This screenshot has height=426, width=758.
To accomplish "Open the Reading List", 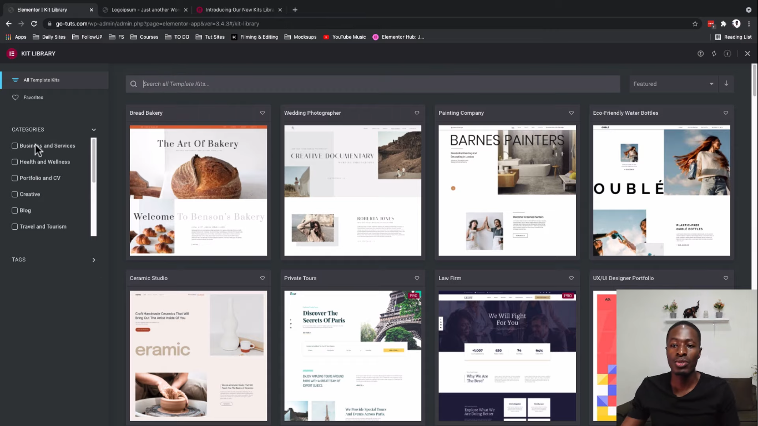I will point(733,37).
